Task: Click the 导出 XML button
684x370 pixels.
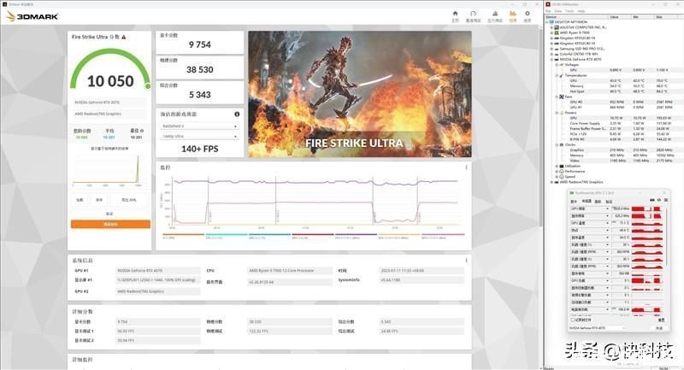Action: (129, 200)
